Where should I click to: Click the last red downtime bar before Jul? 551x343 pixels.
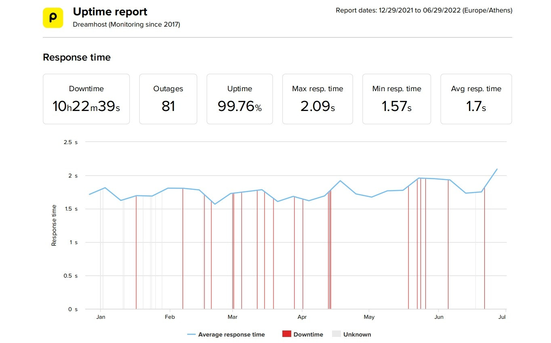[x=484, y=249]
